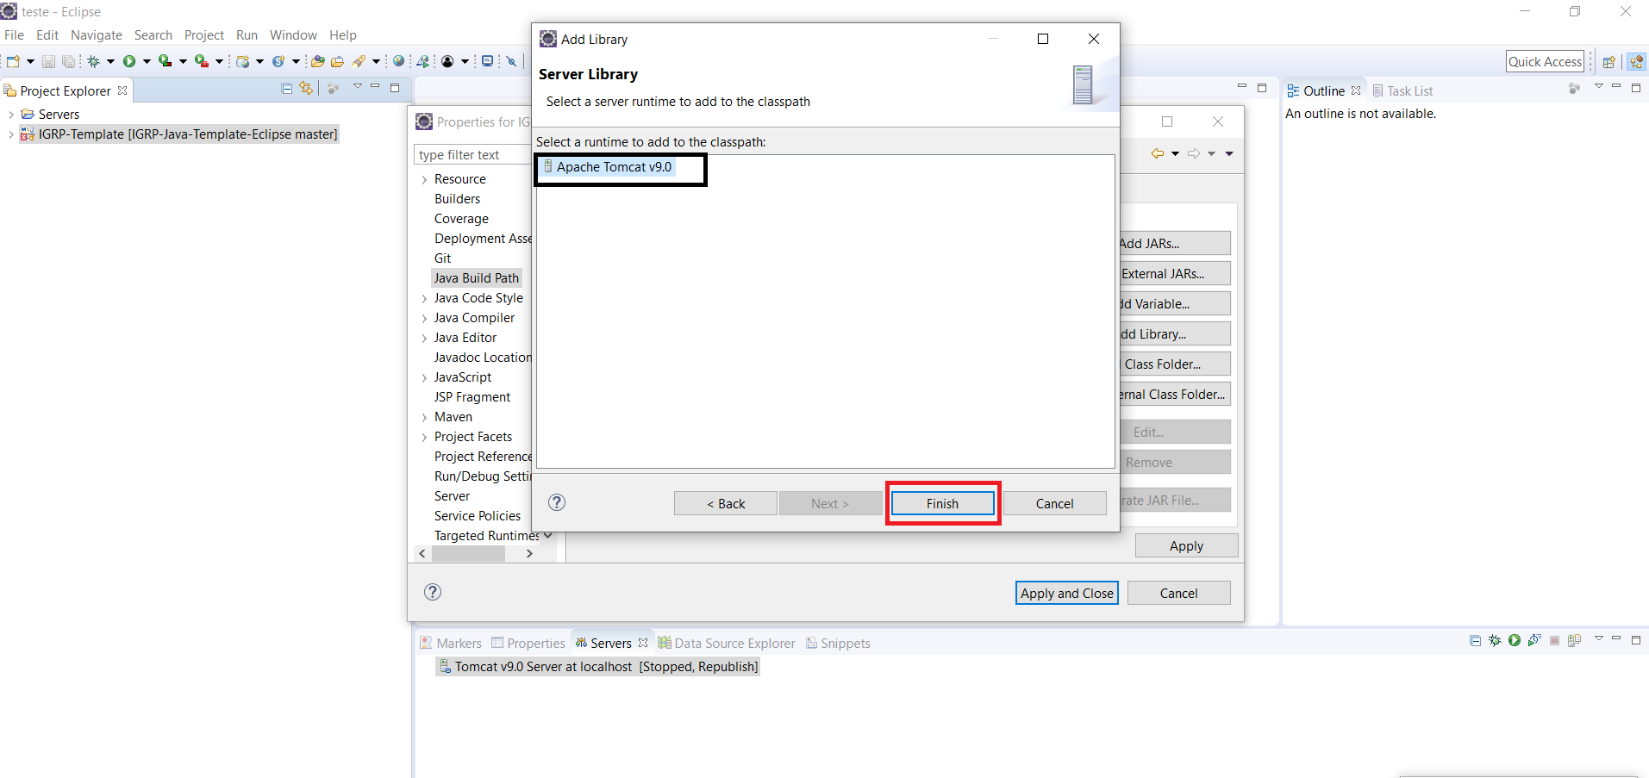The image size is (1649, 778).
Task: Click the External Tools run icon
Action: point(201,61)
